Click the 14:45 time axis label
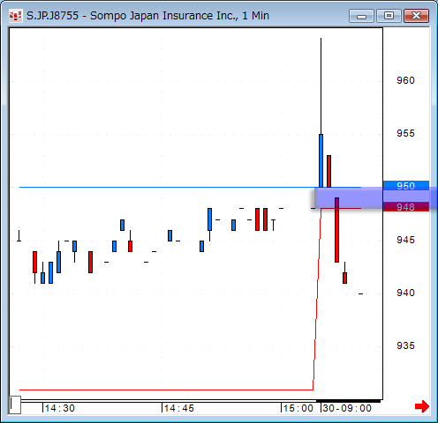 click(x=179, y=408)
